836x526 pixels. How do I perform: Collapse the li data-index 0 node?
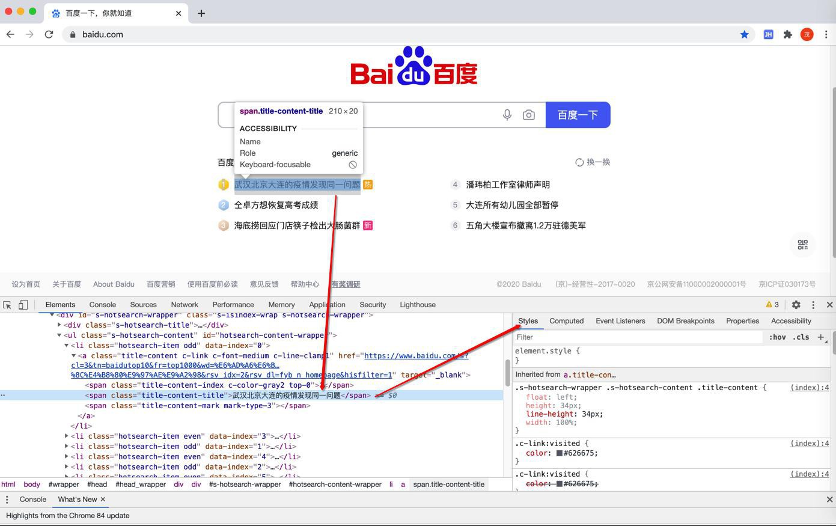pyautogui.click(x=67, y=346)
